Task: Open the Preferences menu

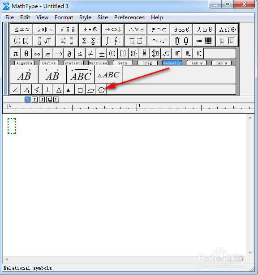Action: click(129, 17)
